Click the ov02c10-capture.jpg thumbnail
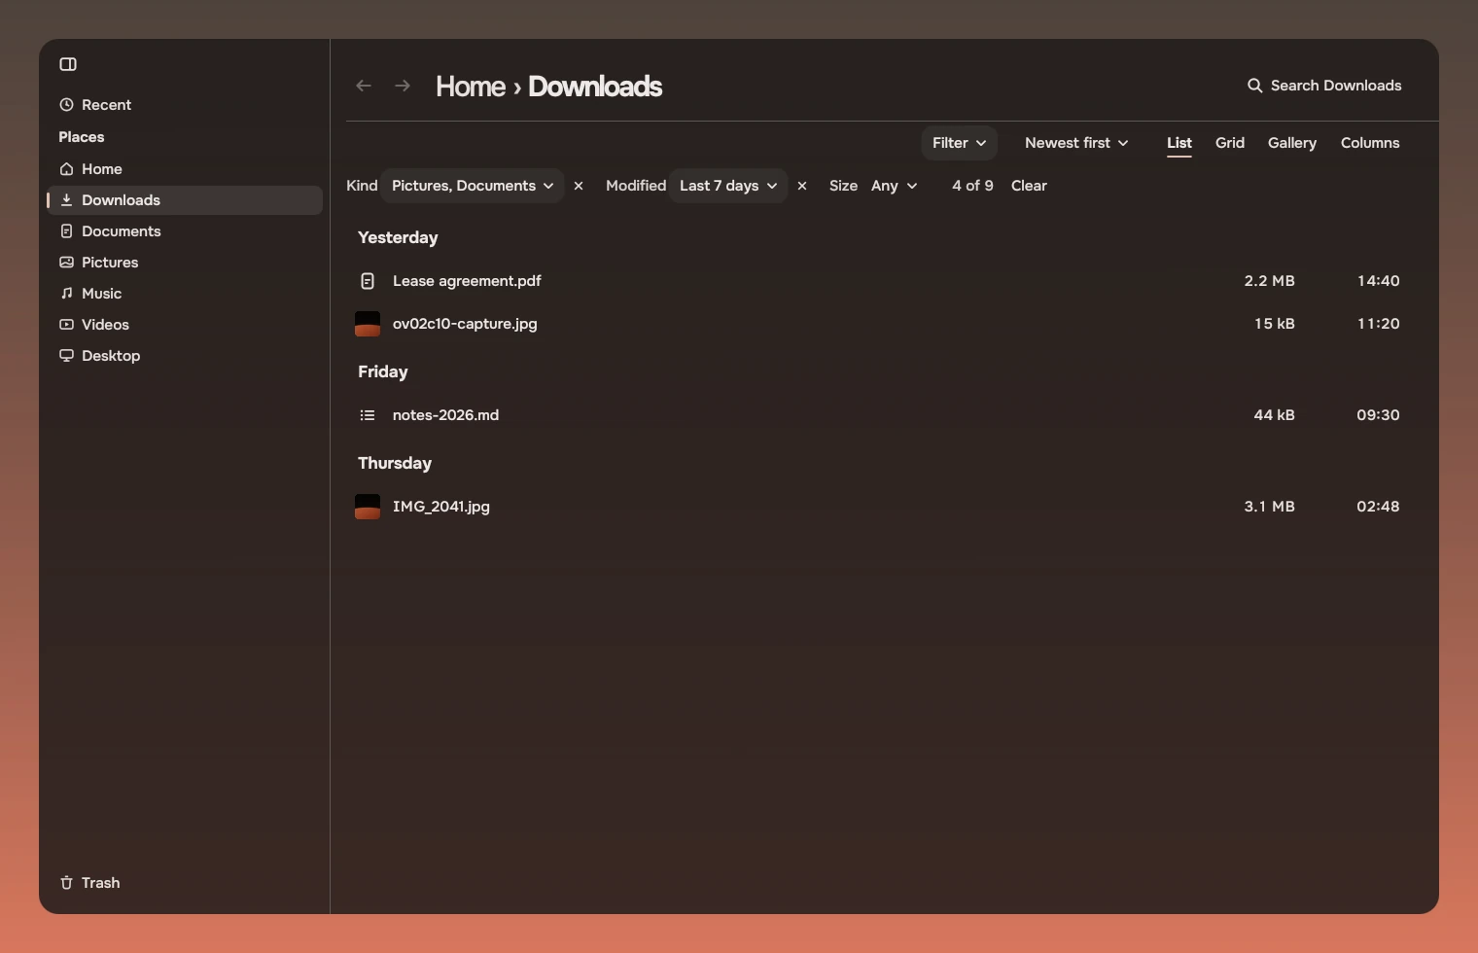 pyautogui.click(x=368, y=324)
